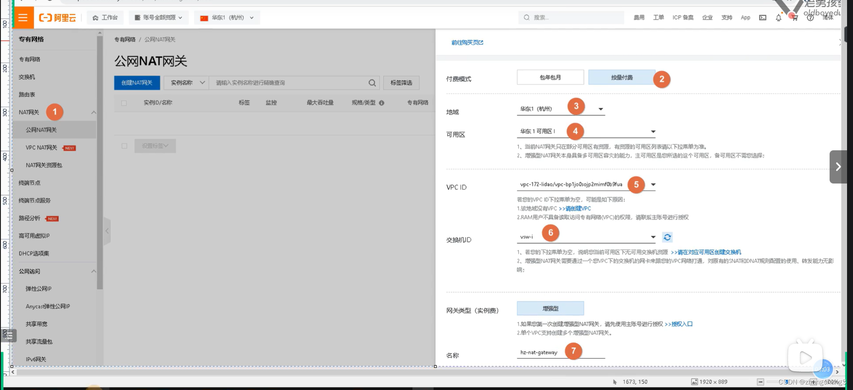Click the Alibaba Cloud logo
This screenshot has height=390, width=853.
tap(57, 17)
